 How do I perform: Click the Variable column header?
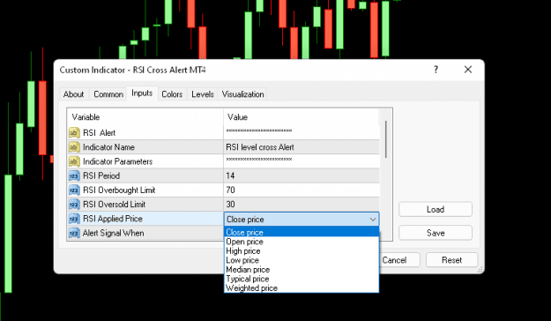pos(145,117)
